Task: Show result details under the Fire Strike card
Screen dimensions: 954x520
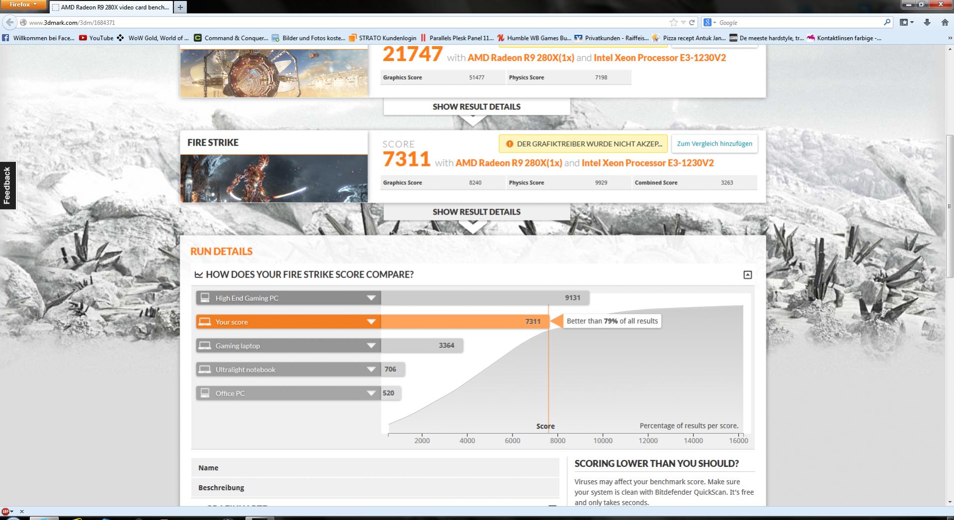Action: [x=477, y=212]
